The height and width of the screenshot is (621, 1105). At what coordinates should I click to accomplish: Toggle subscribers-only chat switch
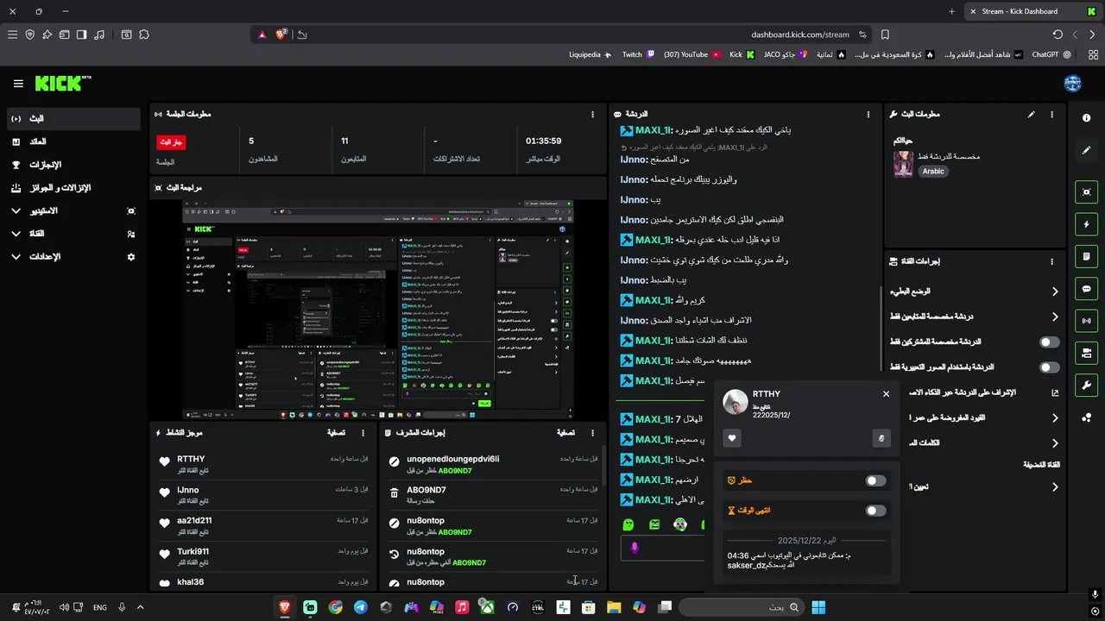click(1050, 342)
